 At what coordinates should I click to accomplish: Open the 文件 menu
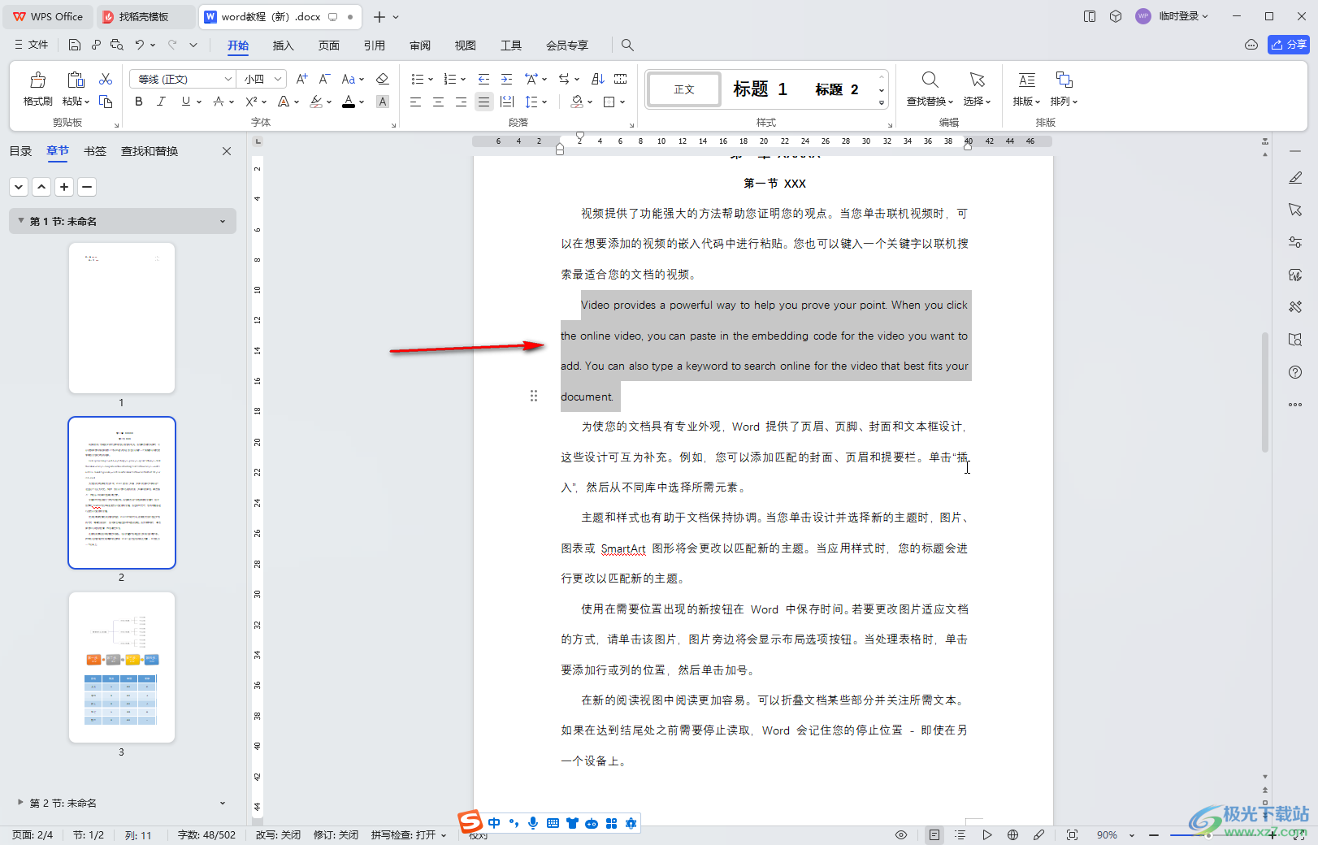point(31,45)
